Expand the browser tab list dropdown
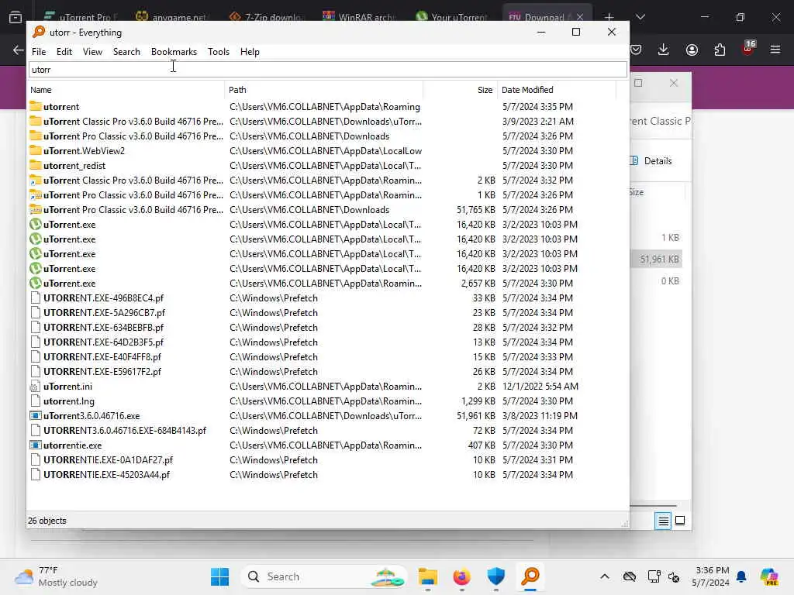 pos(640,17)
